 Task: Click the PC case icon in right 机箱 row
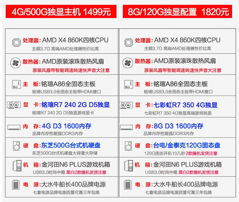tap(129, 166)
